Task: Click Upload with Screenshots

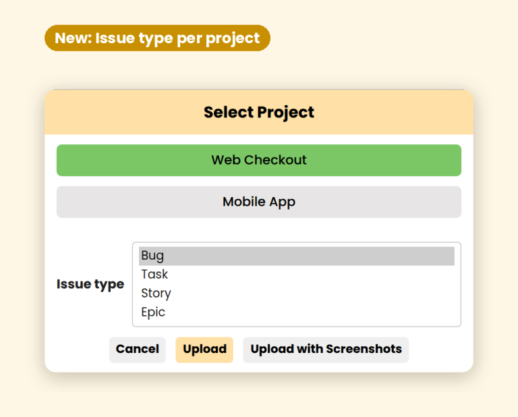Action: [326, 350]
